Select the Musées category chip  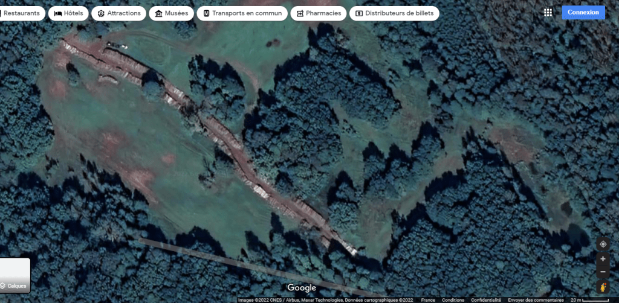pos(171,13)
